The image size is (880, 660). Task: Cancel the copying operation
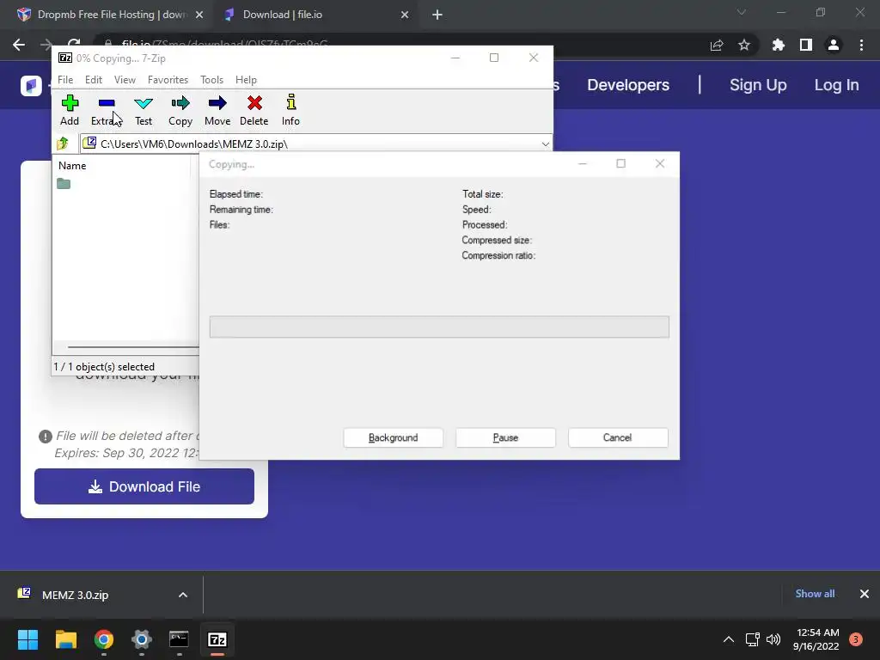point(617,437)
